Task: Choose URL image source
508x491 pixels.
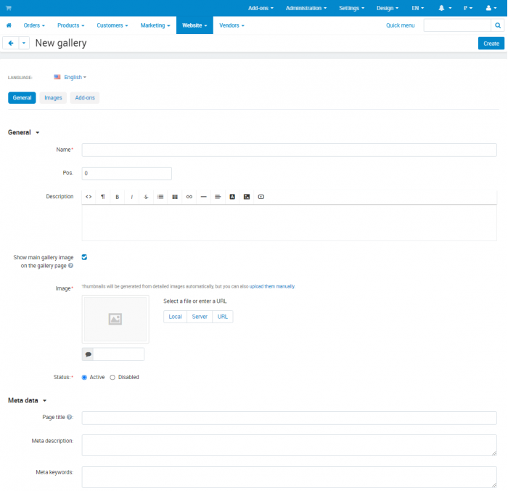Action: 223,317
